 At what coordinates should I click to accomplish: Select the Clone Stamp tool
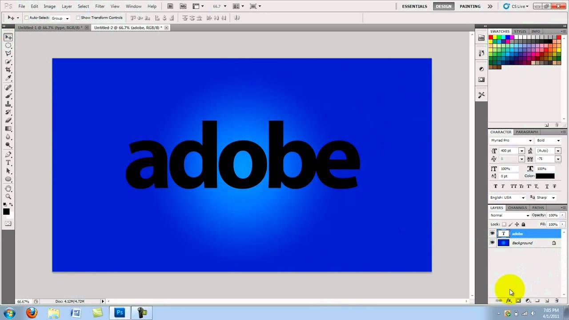[x=8, y=104]
